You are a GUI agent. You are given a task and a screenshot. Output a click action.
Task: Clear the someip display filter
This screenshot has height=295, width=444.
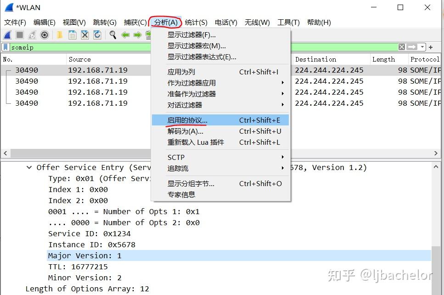[402, 46]
